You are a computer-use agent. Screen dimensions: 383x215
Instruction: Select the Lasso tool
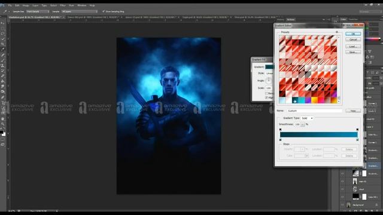click(x=2, y=33)
